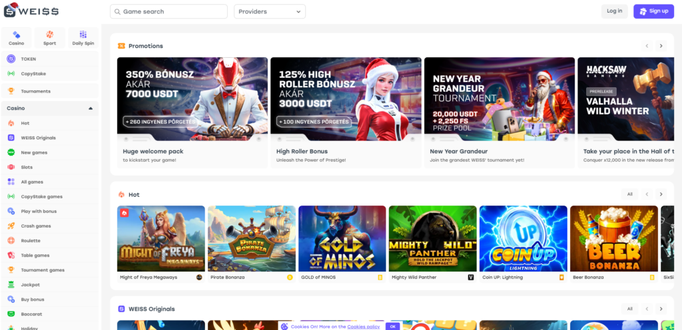Image resolution: width=682 pixels, height=330 pixels.
Task: Open the High Roller Bonus promotion
Action: click(x=346, y=112)
